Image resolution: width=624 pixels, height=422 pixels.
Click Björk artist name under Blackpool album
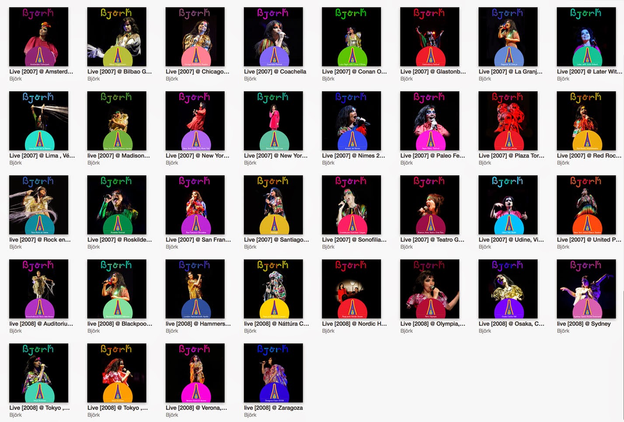(94, 331)
